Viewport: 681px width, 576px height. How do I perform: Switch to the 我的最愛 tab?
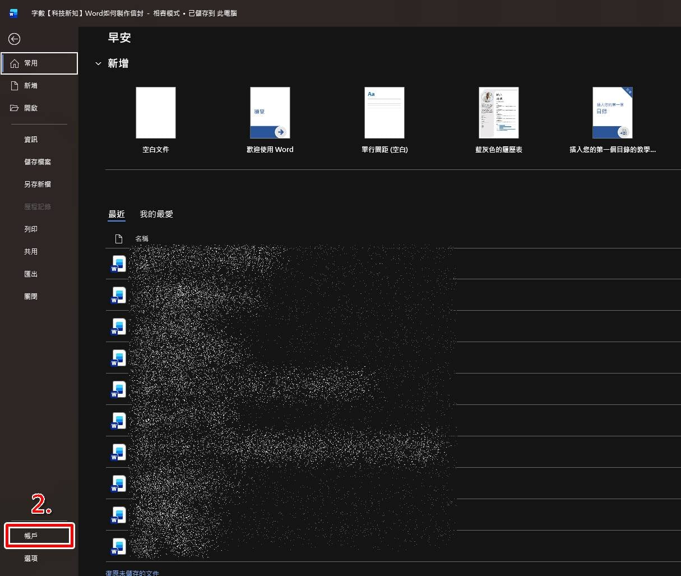(156, 214)
